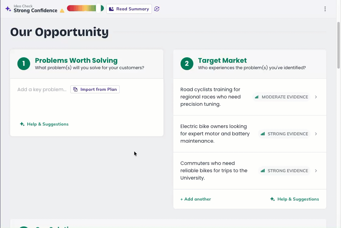
Task: Click the numbered circle for Problems Worth Solving
Action: [24, 64]
